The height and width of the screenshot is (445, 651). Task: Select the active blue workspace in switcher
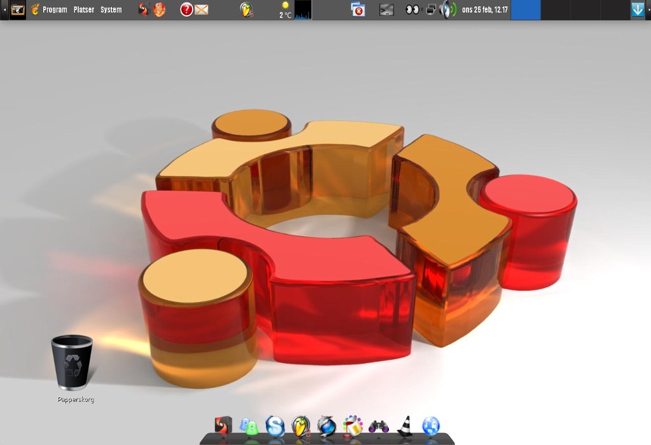(526, 10)
